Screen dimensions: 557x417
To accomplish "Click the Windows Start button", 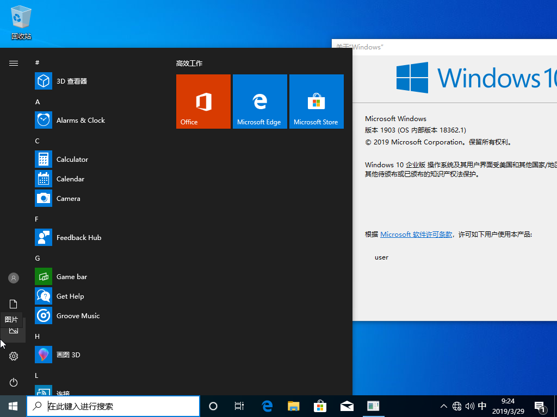I will point(13,406).
